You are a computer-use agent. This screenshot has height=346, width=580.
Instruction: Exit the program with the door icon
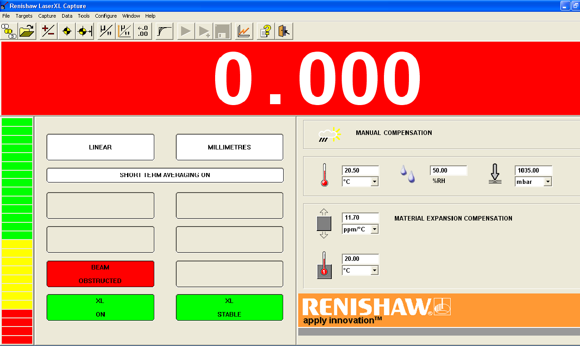(x=284, y=31)
